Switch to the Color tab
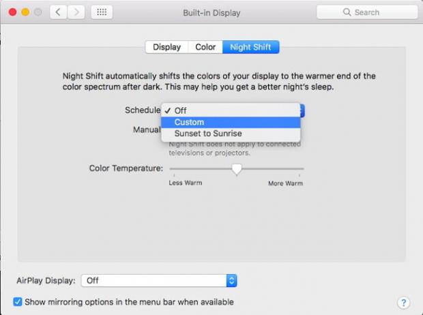This screenshot has width=423, height=315. coord(205,47)
